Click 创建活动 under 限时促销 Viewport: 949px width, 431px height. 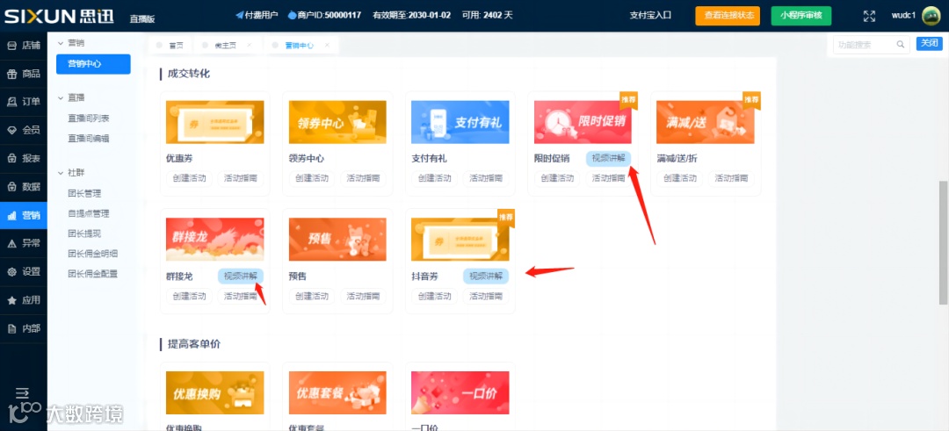[557, 178]
